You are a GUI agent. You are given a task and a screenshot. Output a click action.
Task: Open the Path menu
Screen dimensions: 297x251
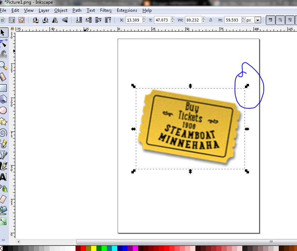pyautogui.click(x=77, y=10)
